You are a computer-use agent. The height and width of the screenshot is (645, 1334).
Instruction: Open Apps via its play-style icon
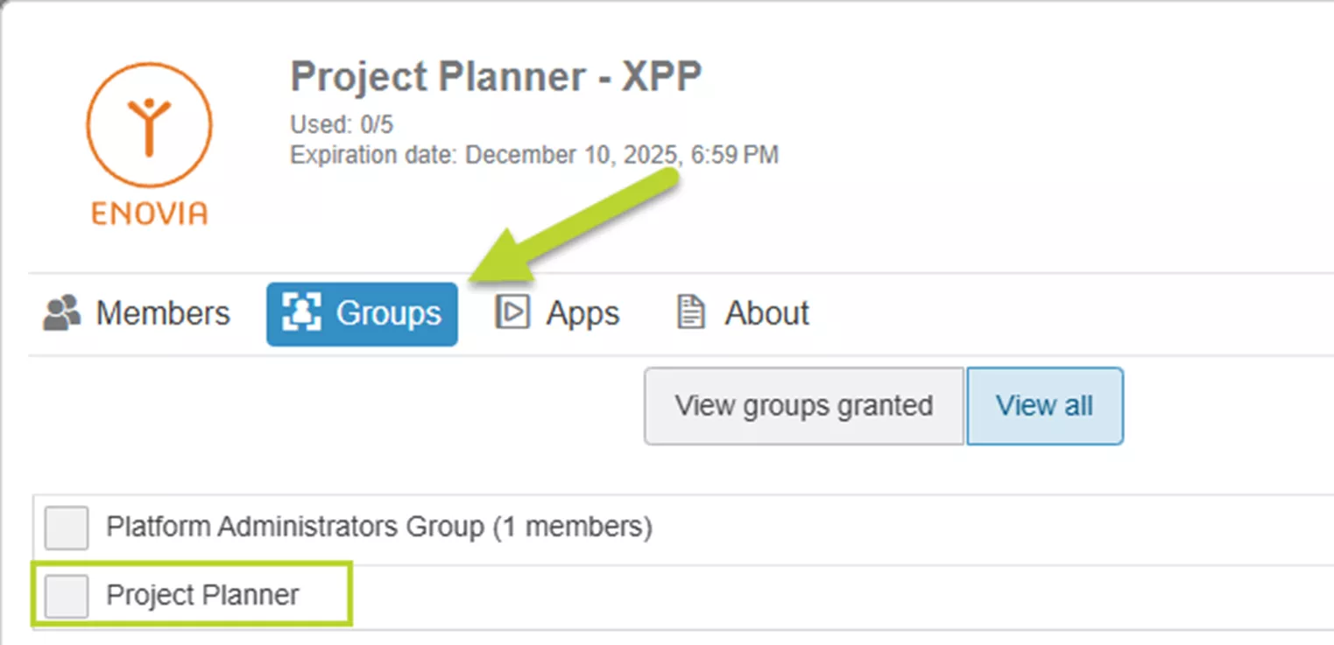pyautogui.click(x=515, y=312)
